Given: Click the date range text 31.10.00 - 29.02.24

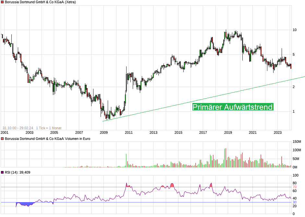Looking at the screenshot, I should (18, 128).
